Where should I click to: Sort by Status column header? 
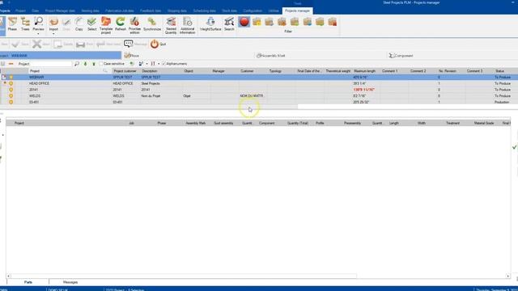(500, 71)
